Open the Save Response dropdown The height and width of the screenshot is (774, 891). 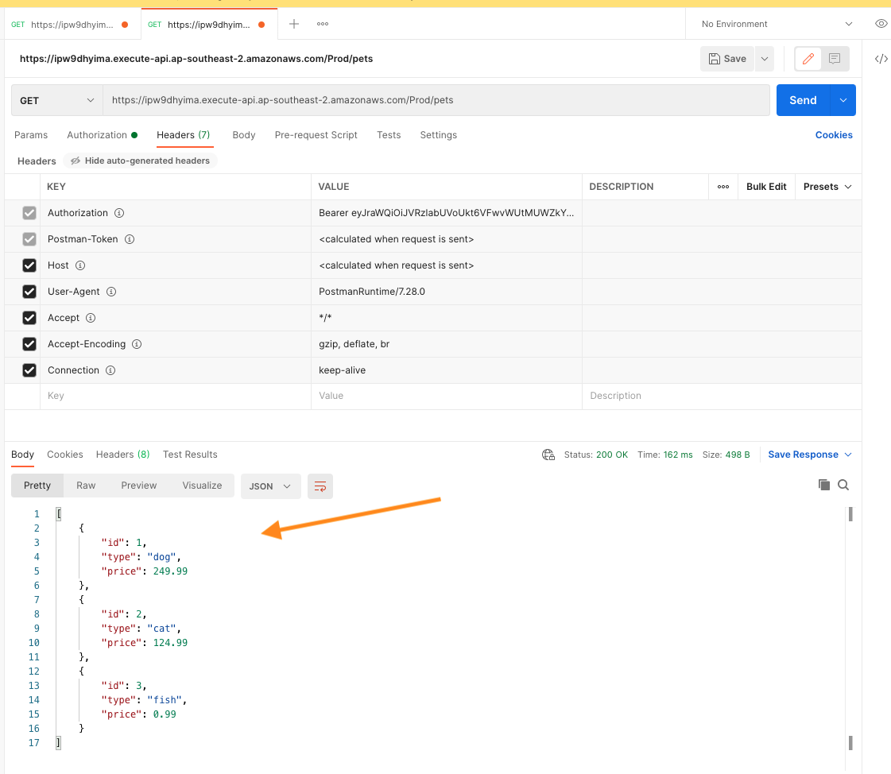tap(810, 455)
